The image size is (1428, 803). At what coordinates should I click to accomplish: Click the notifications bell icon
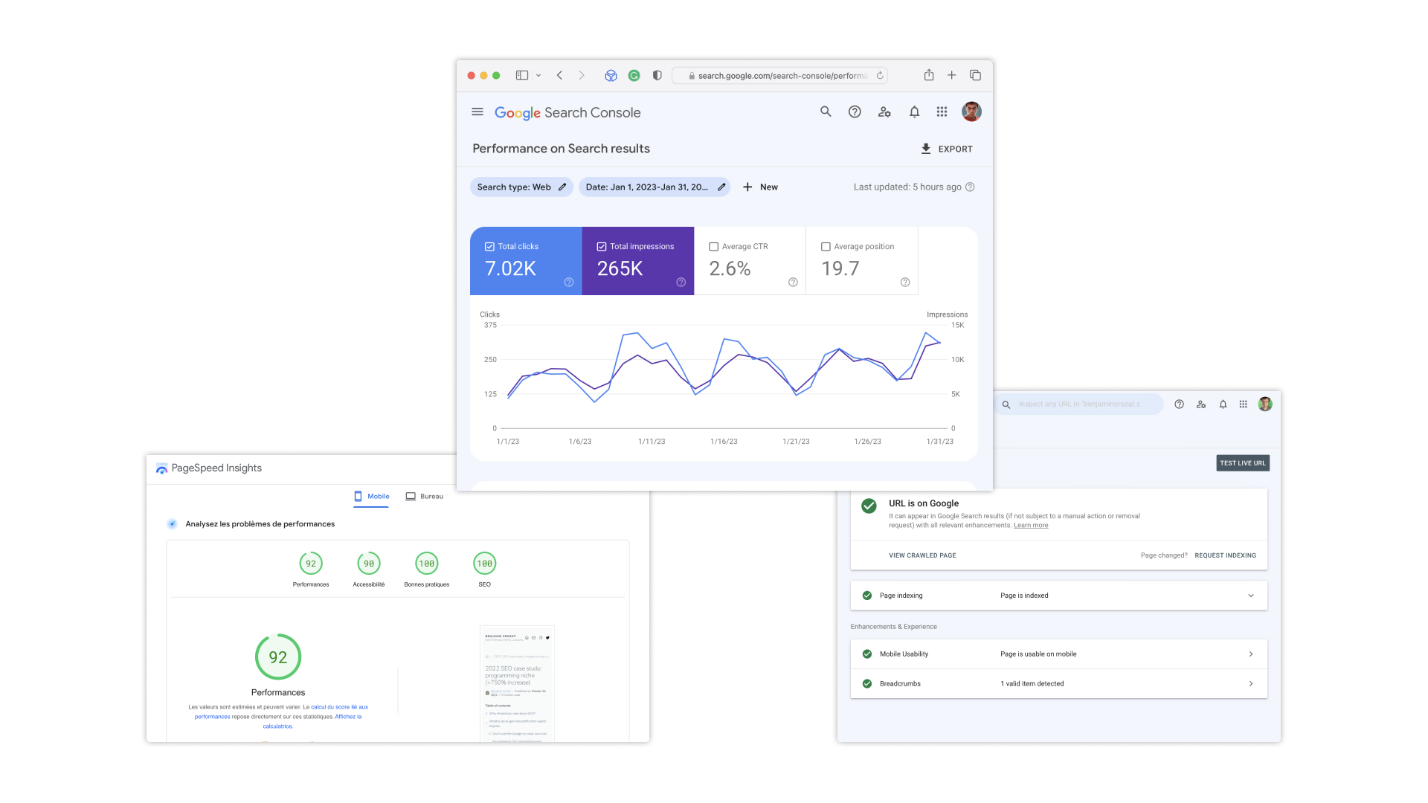click(912, 112)
